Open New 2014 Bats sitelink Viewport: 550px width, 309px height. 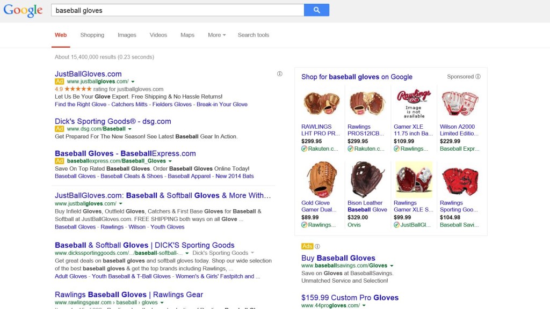(x=235, y=176)
